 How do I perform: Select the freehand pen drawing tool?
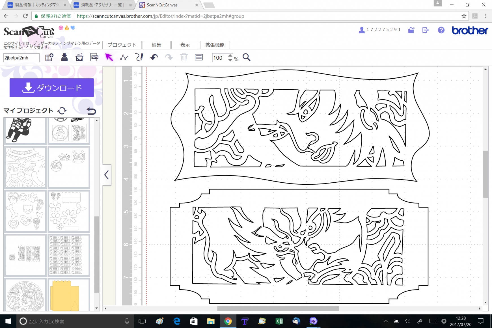[139, 57]
